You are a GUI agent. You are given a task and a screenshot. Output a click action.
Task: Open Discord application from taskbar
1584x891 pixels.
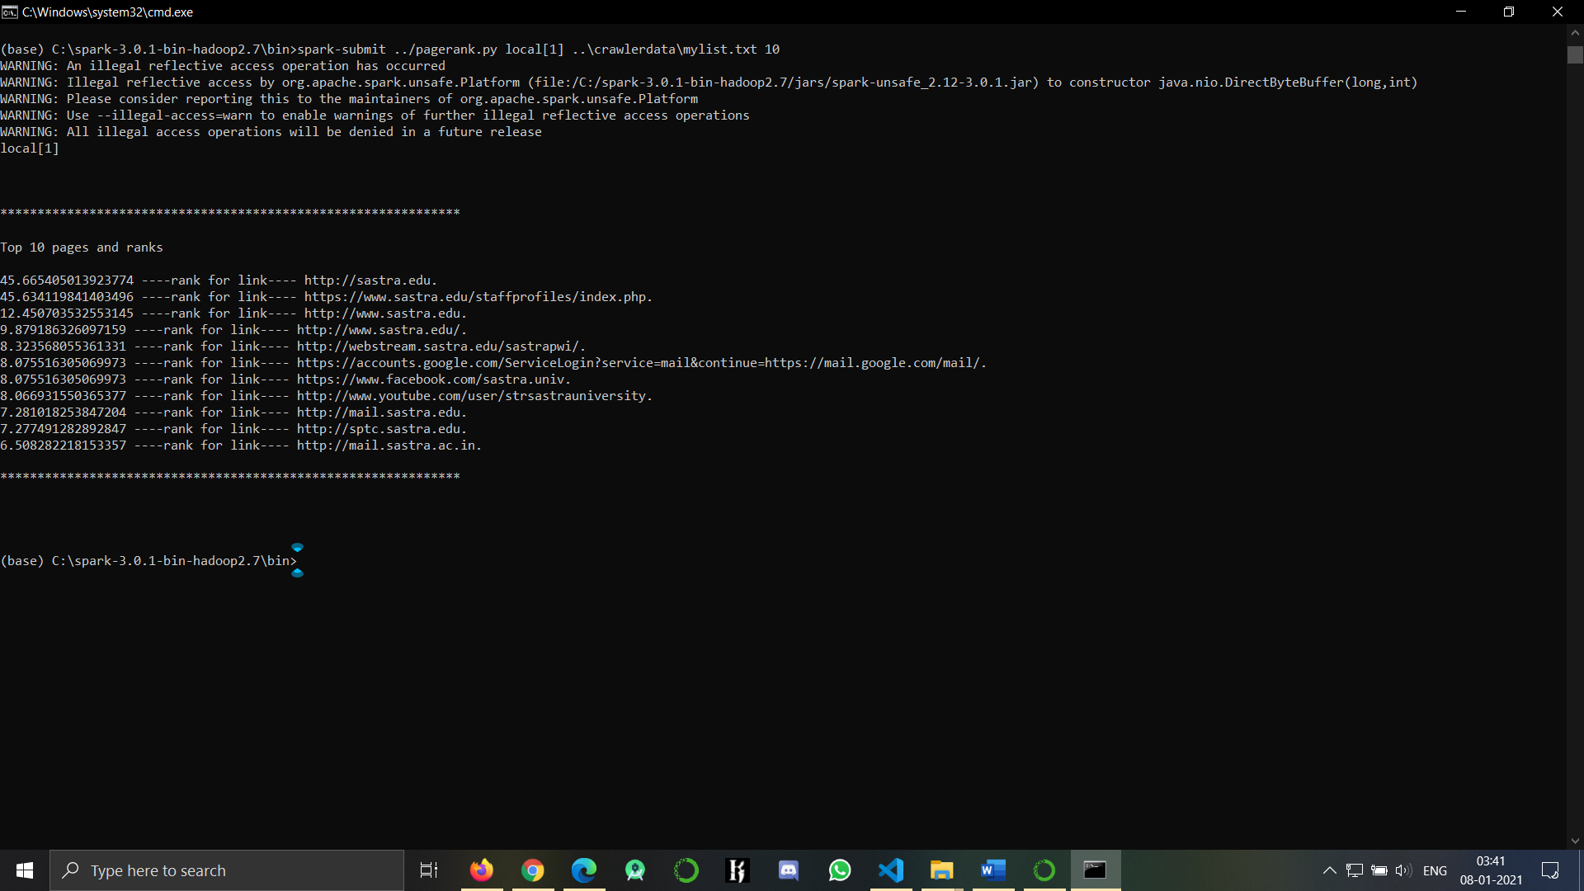pyautogui.click(x=788, y=870)
